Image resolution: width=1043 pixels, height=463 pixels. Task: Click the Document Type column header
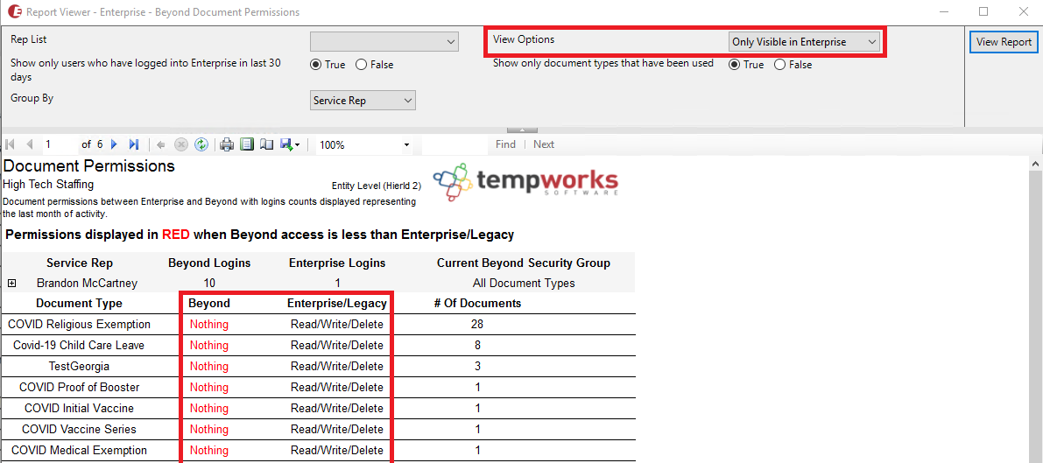pyautogui.click(x=79, y=304)
